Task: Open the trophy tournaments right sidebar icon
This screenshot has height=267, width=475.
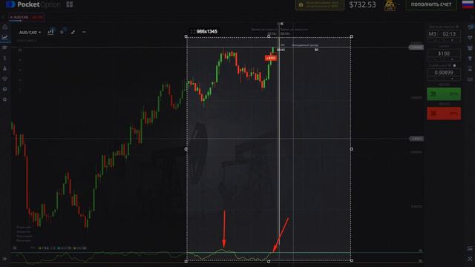Action: click(x=470, y=58)
